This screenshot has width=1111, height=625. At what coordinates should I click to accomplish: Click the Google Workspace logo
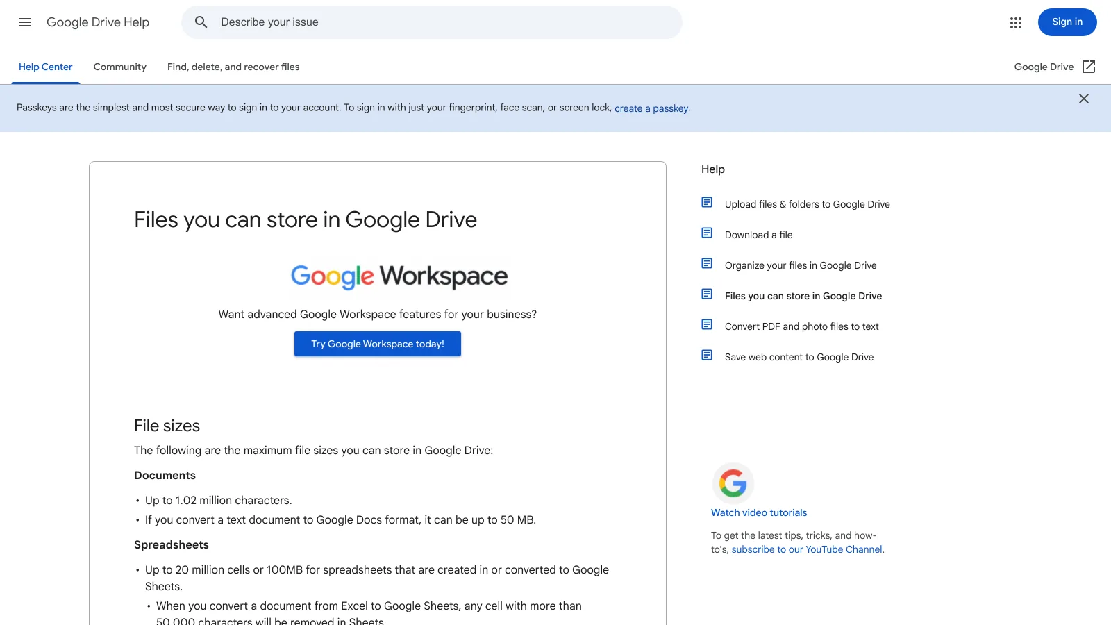click(399, 276)
